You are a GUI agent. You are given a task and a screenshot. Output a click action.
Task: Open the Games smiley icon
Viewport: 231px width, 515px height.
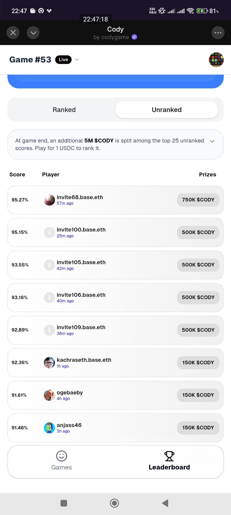(x=62, y=456)
